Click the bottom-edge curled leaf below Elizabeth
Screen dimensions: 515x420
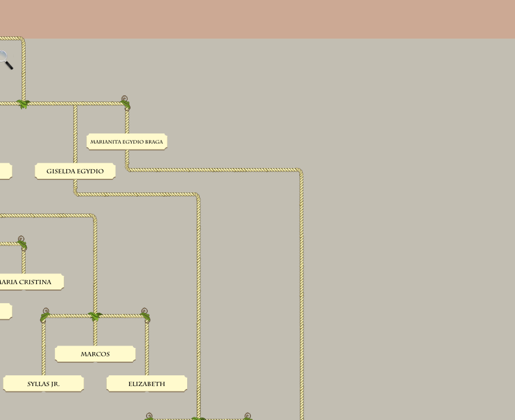149,416
